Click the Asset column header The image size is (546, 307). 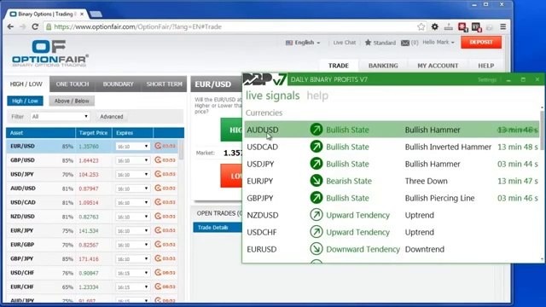pyautogui.click(x=41, y=133)
